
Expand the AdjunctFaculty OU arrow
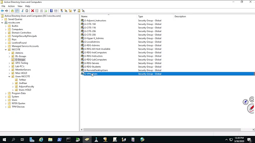[x=13, y=87]
